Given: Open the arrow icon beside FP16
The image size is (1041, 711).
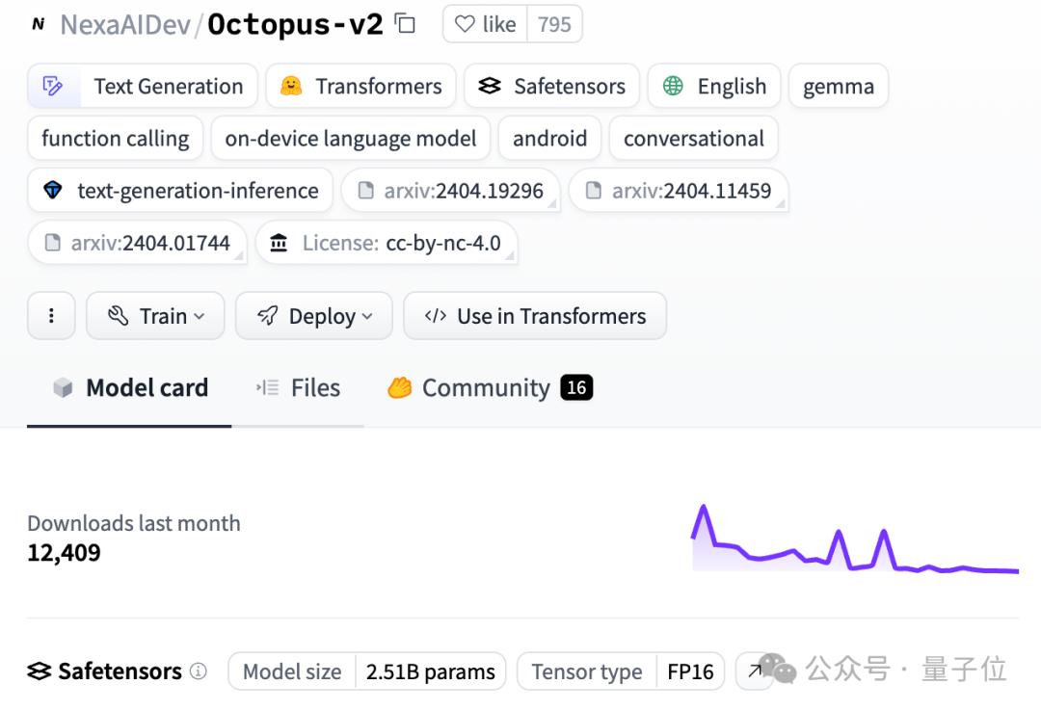Looking at the screenshot, I should coord(754,671).
